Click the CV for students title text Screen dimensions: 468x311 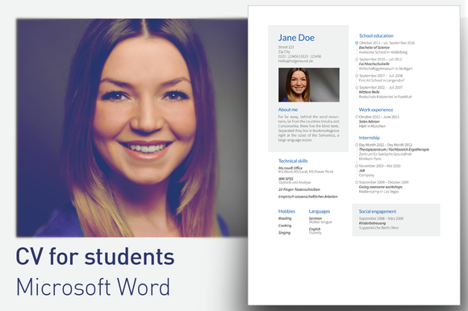[95, 256]
